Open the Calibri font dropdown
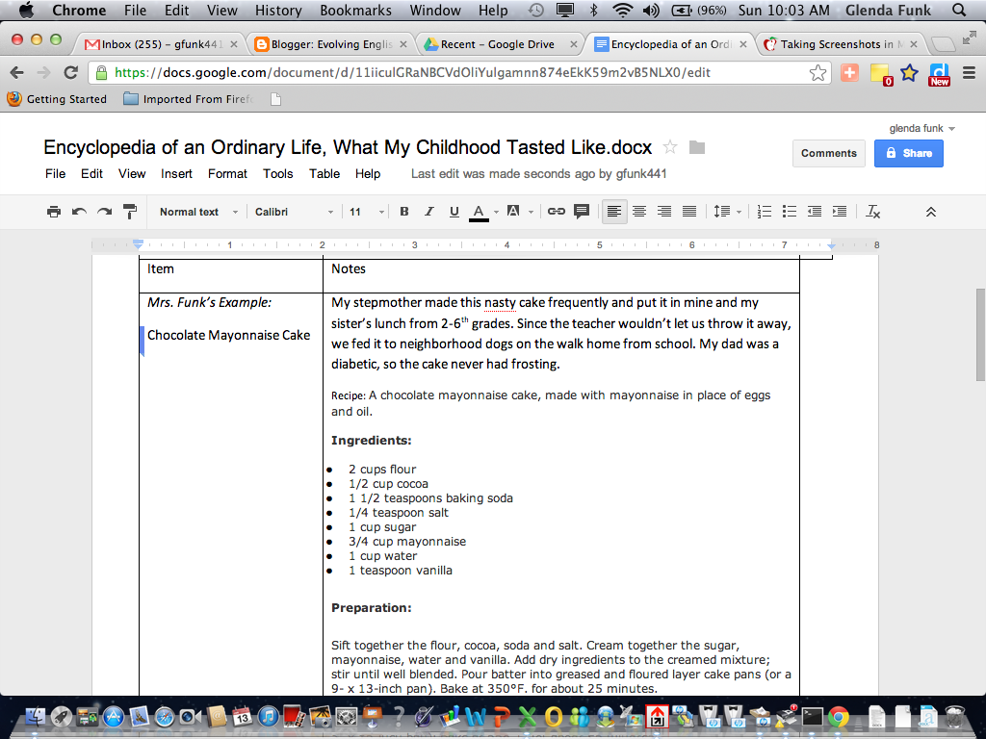 point(290,211)
